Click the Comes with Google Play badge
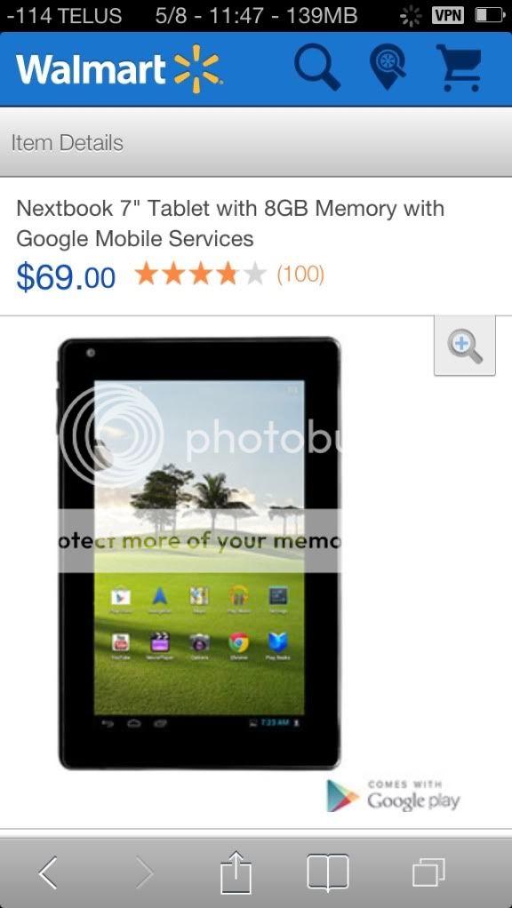This screenshot has width=512, height=908. [x=393, y=795]
